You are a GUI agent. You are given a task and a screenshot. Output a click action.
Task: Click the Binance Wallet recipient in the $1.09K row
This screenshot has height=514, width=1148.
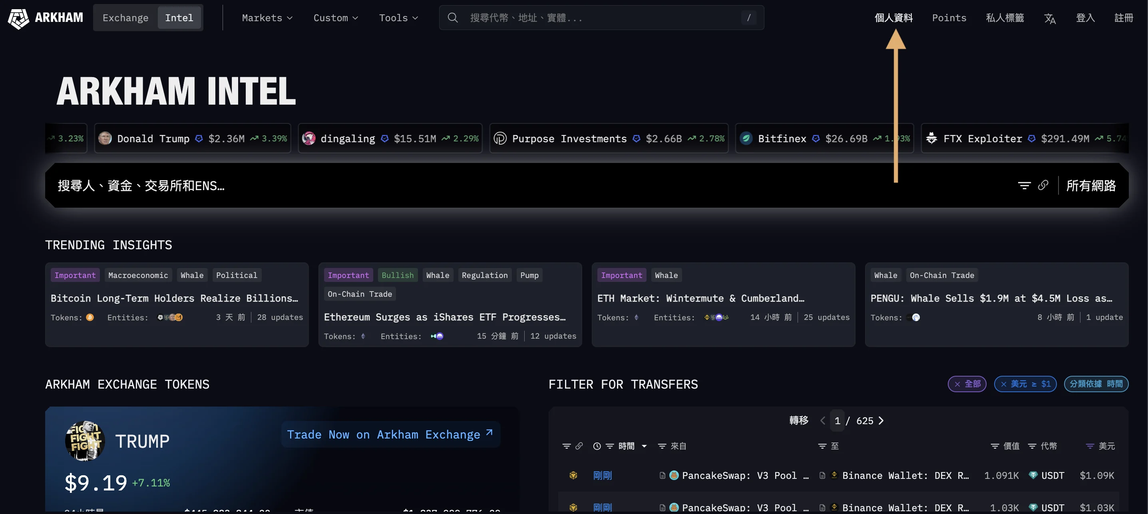click(905, 475)
